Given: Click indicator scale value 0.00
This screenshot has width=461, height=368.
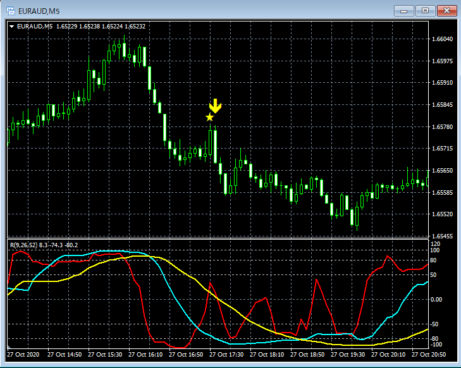Looking at the screenshot, I should (x=436, y=300).
